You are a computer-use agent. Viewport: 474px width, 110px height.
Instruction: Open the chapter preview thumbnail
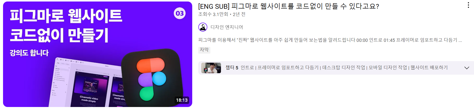coord(211,68)
